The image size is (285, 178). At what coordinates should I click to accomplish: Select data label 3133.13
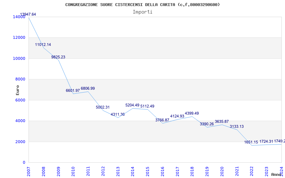click(237, 127)
